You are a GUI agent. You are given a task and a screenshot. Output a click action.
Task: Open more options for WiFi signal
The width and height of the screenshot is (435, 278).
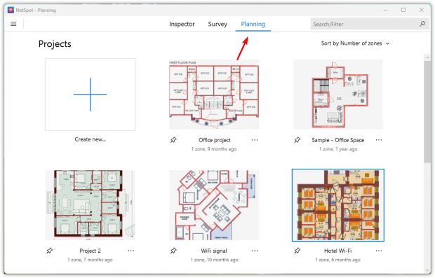(255, 251)
